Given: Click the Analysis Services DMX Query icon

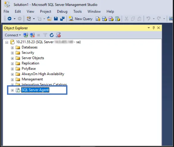Looking at the screenshot, I should 111,19.
